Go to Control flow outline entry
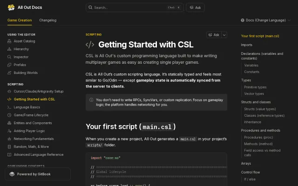Screen dimensions: 298x186 tap(251, 172)
